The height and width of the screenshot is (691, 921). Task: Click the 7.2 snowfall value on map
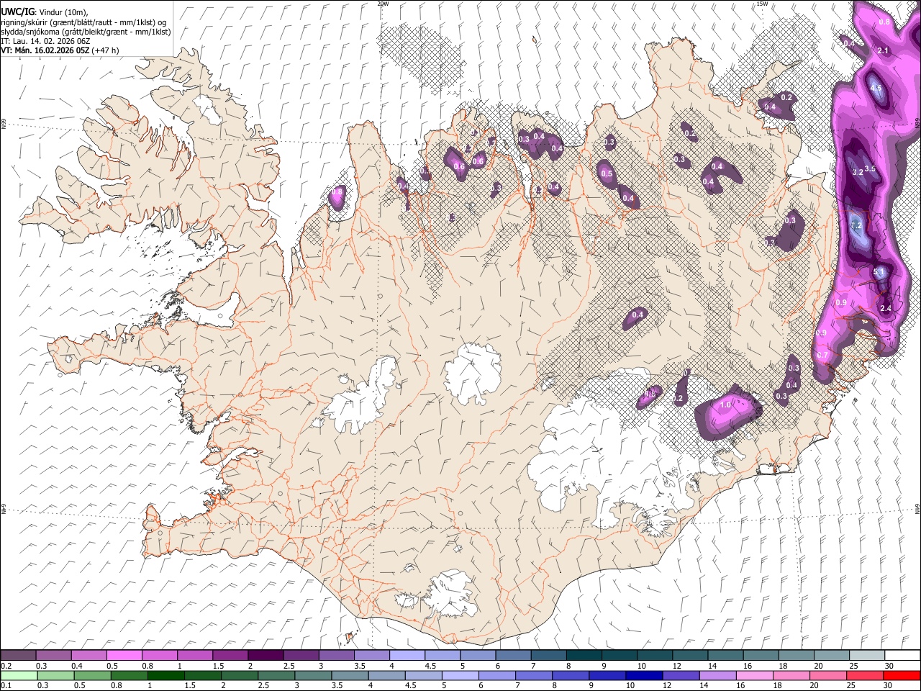pos(856,225)
